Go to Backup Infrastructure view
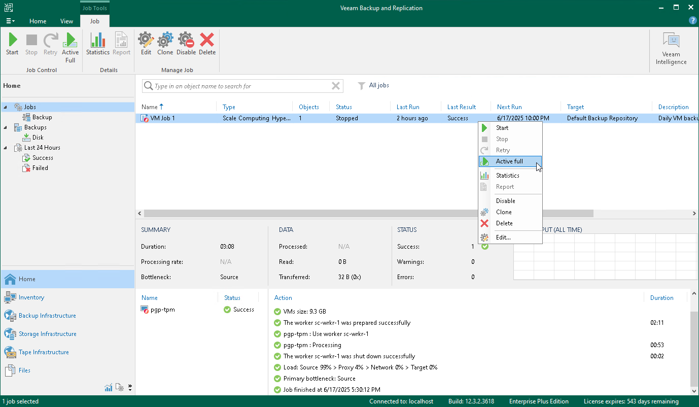The width and height of the screenshot is (699, 407). [x=67, y=316]
